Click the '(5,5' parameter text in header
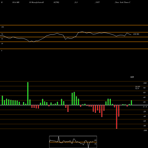148x148 pixels. (x=76, y=2)
